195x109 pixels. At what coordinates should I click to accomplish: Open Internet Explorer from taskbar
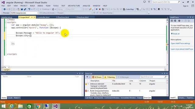[12, 106]
